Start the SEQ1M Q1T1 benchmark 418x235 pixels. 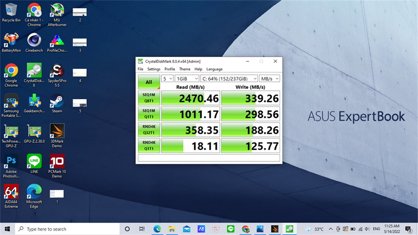point(149,114)
